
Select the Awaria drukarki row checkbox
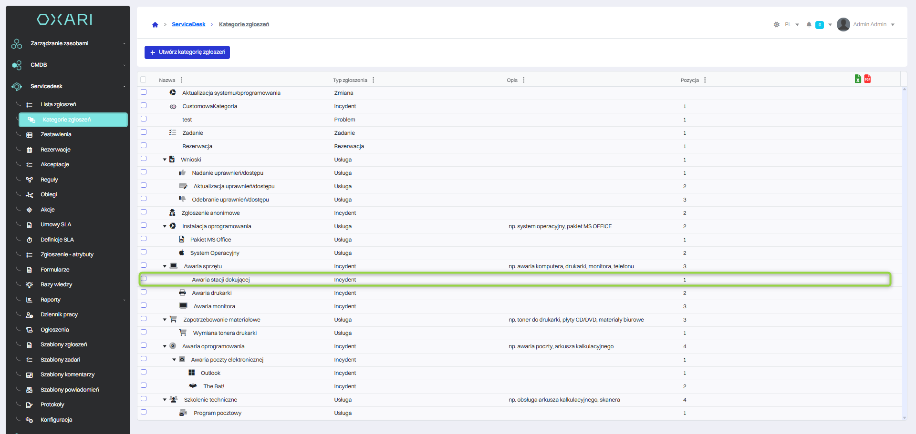point(144,293)
